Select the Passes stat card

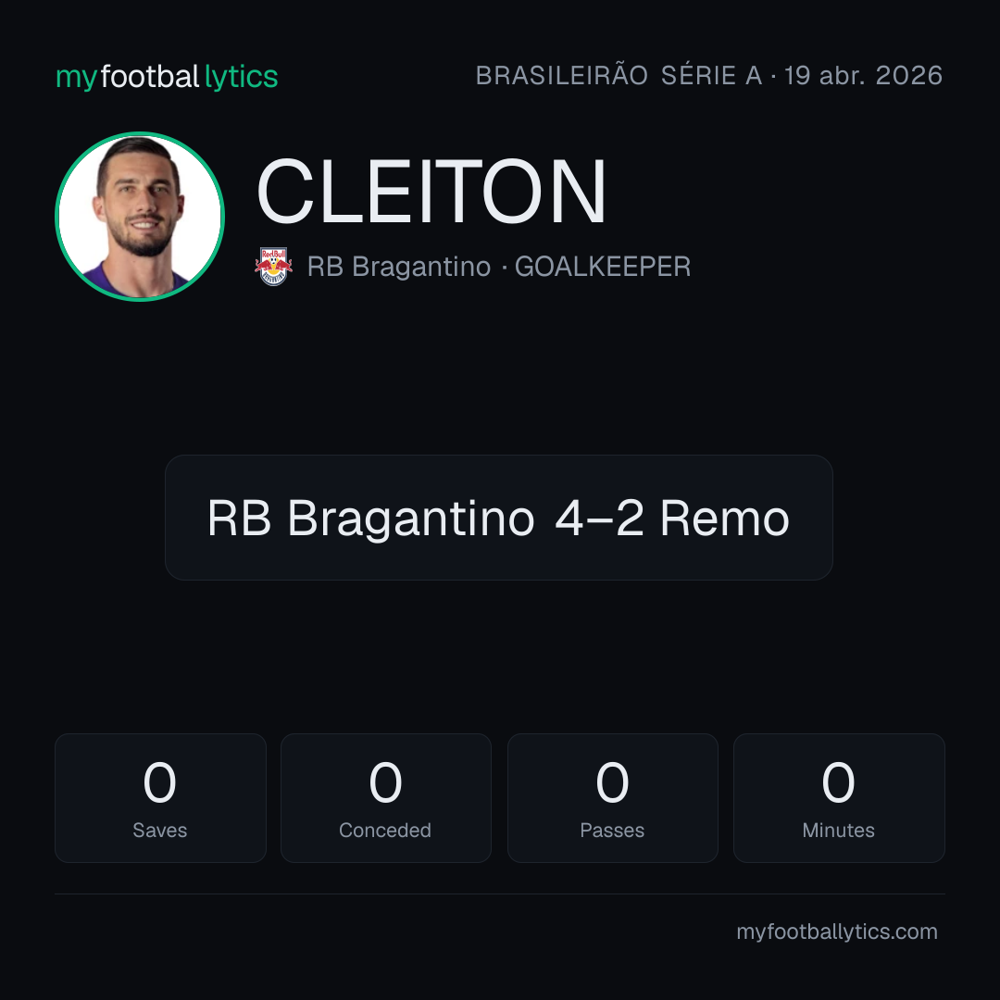click(x=612, y=798)
